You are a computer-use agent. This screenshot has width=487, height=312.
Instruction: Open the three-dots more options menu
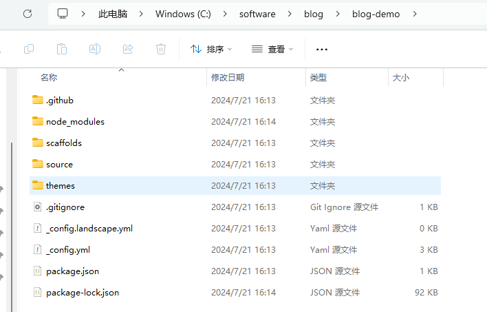click(x=321, y=49)
